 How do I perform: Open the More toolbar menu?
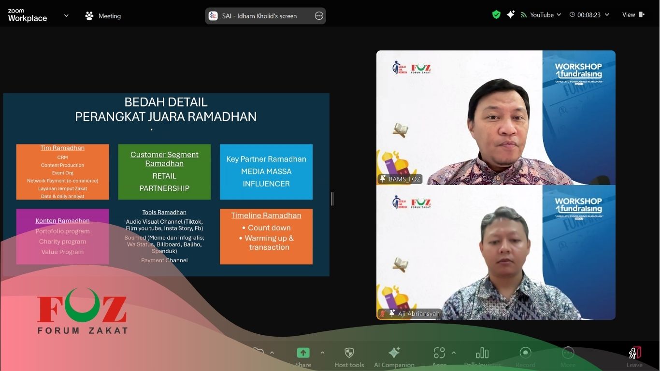[x=568, y=353]
